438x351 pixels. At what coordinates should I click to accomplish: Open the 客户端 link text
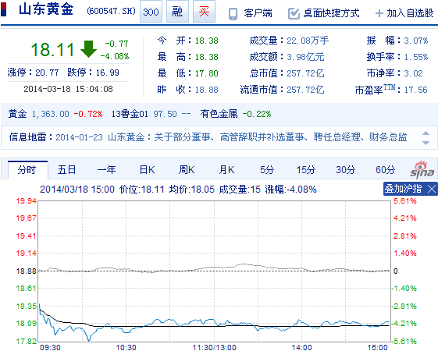pos(258,13)
